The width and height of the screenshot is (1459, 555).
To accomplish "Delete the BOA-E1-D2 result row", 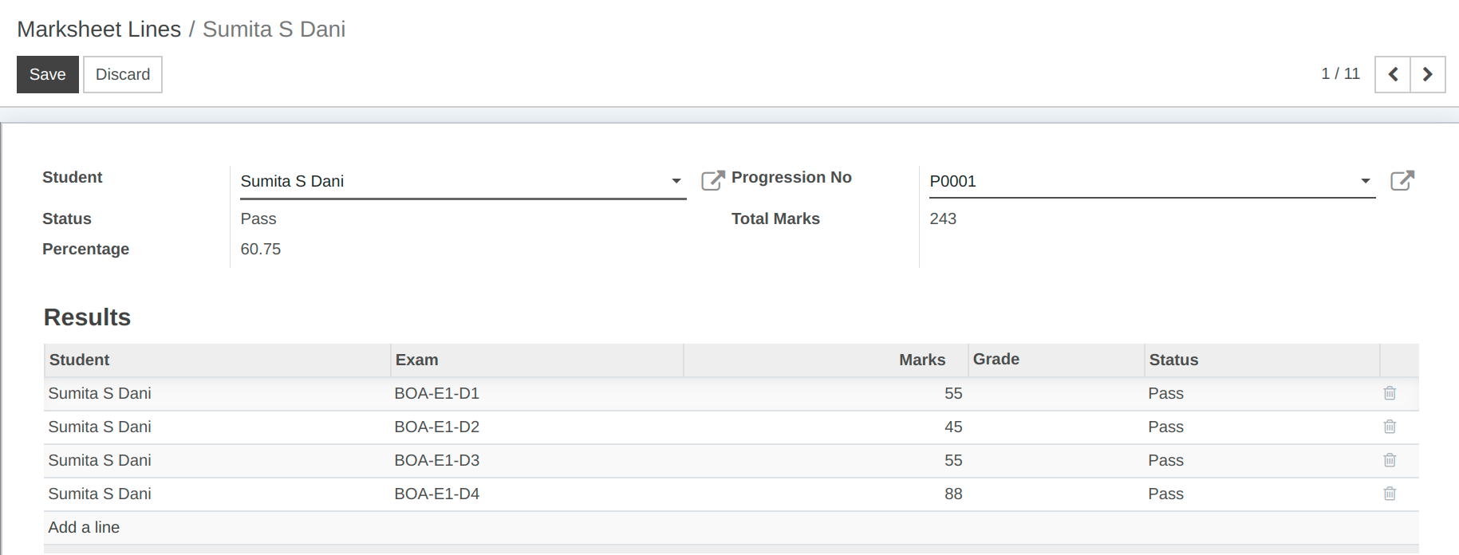I will tap(1390, 427).
